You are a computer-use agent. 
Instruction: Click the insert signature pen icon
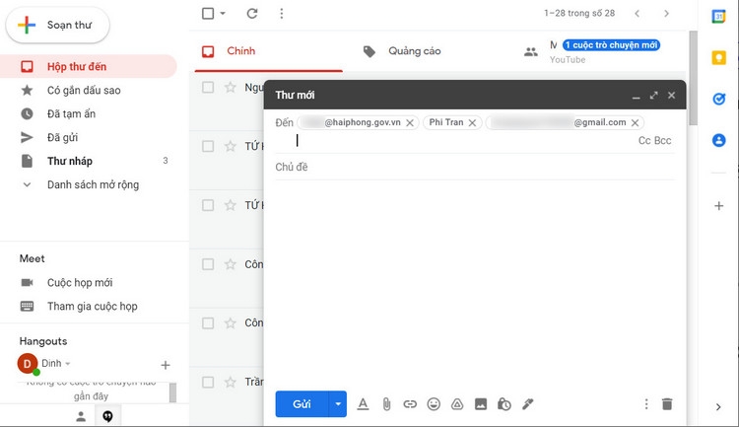click(x=528, y=404)
